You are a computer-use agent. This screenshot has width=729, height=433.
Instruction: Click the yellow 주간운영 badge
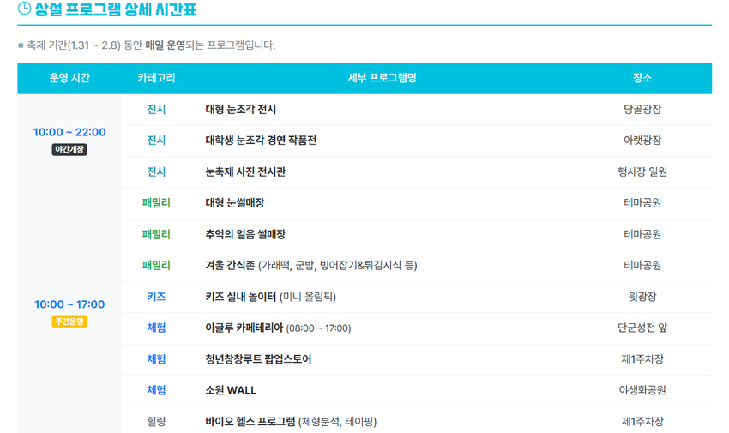click(x=69, y=322)
